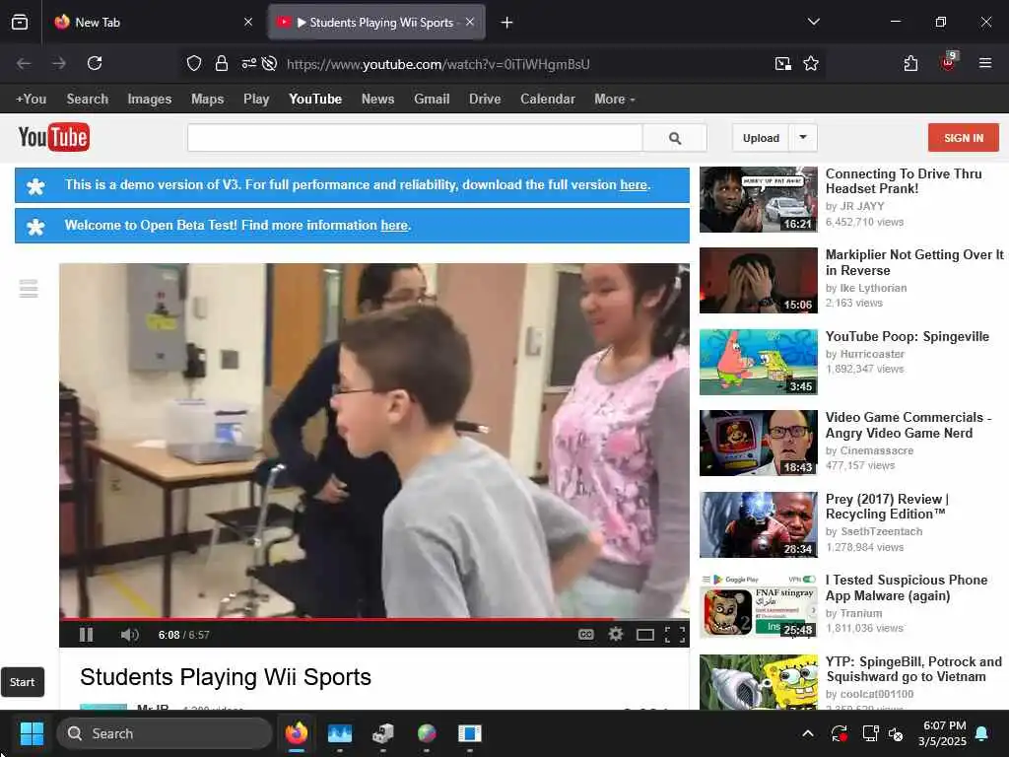This screenshot has height=757, width=1009.
Task: Expand the Upload dropdown arrow
Action: coord(803,138)
